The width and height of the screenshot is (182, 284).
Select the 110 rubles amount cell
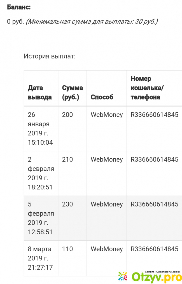click(67, 249)
